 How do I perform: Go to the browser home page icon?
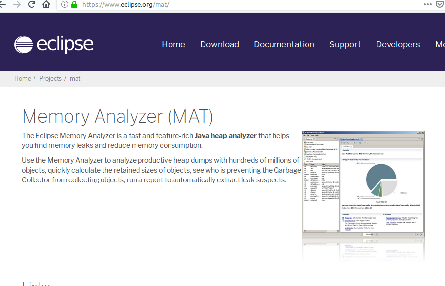pos(46,4)
